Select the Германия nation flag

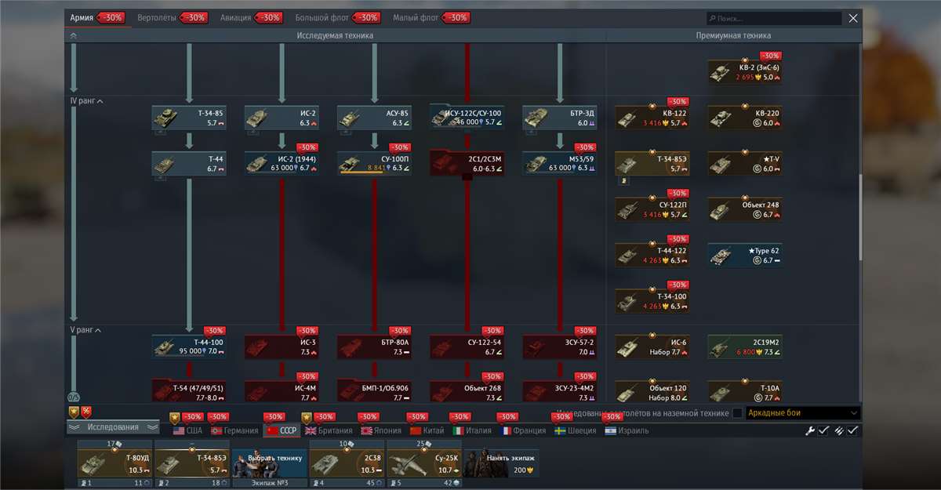click(x=234, y=430)
